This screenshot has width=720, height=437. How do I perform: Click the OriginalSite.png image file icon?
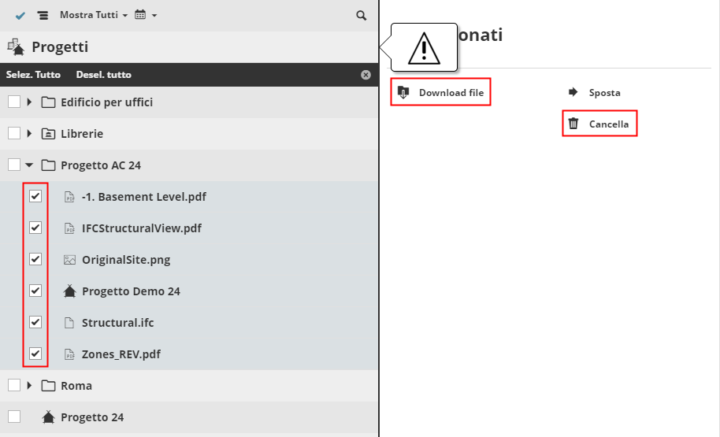point(69,260)
